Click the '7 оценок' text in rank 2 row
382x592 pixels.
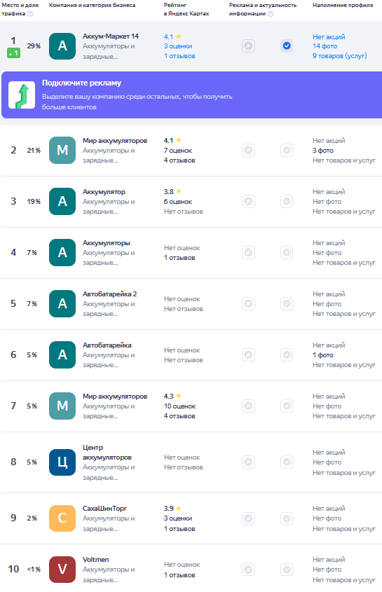coord(178,150)
